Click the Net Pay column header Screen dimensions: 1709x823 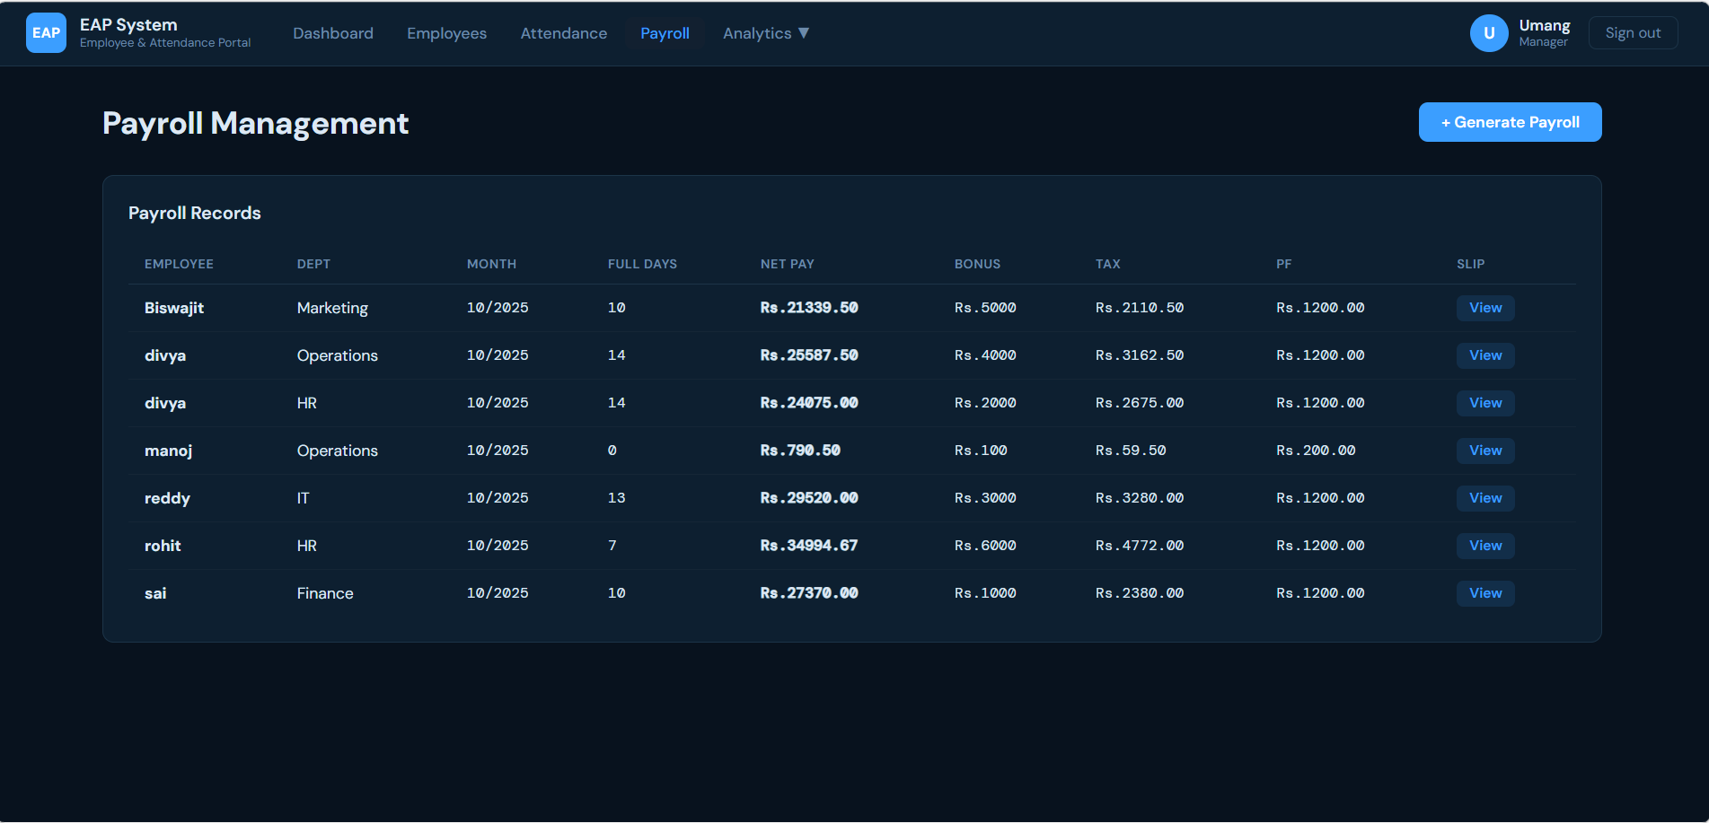787,264
